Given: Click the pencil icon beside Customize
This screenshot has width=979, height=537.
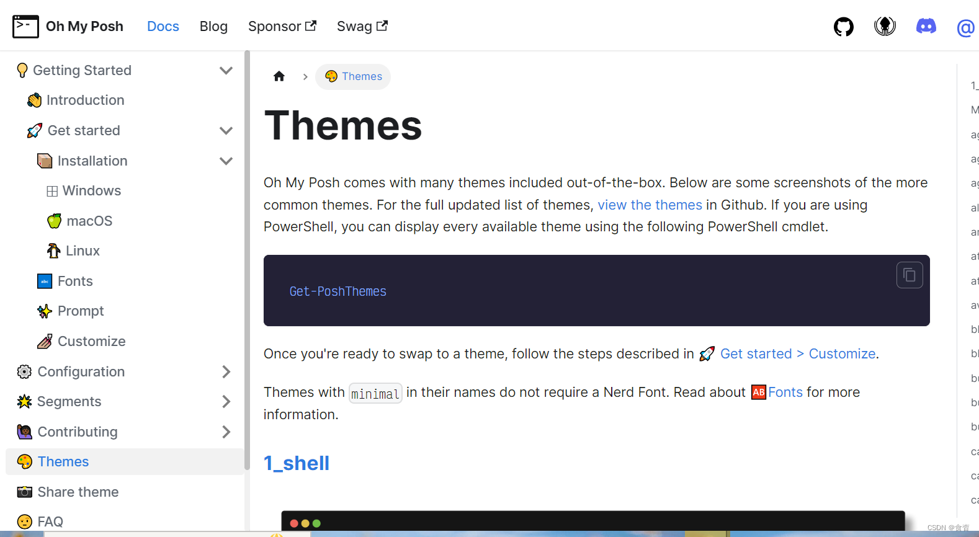Looking at the screenshot, I should pyautogui.click(x=45, y=341).
